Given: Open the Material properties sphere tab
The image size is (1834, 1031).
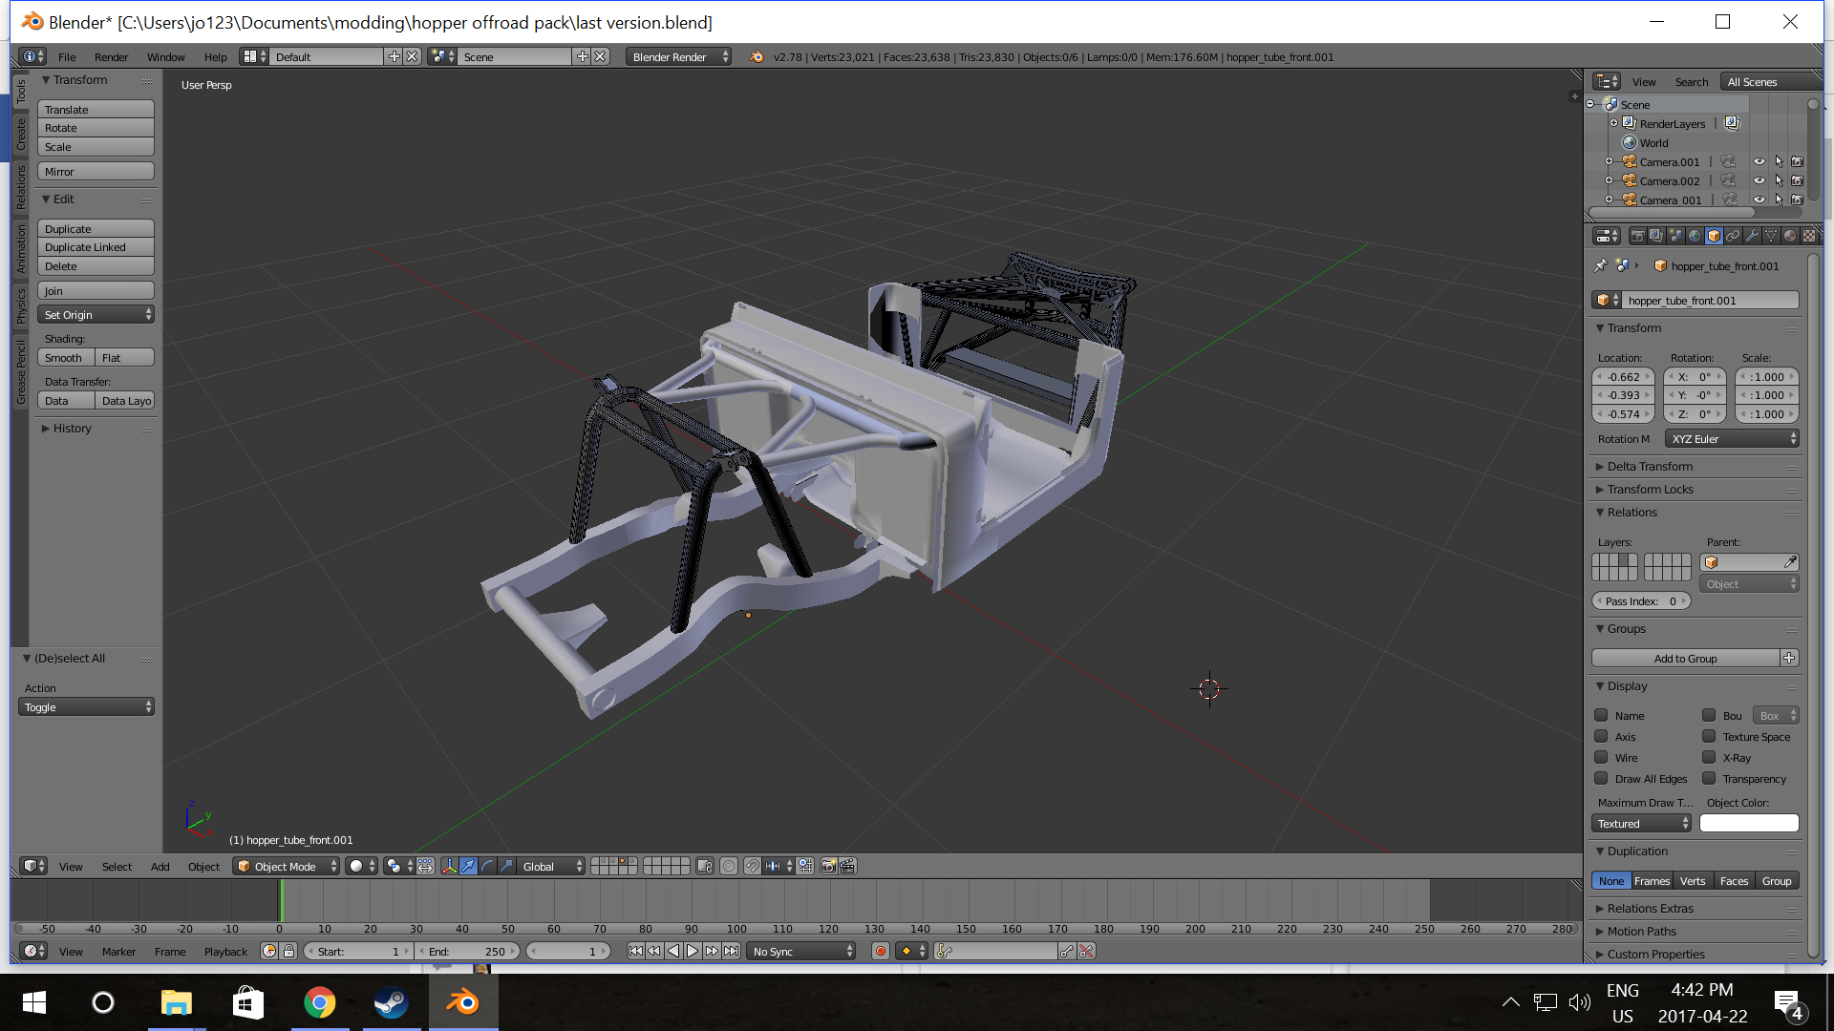Looking at the screenshot, I should tap(1790, 236).
